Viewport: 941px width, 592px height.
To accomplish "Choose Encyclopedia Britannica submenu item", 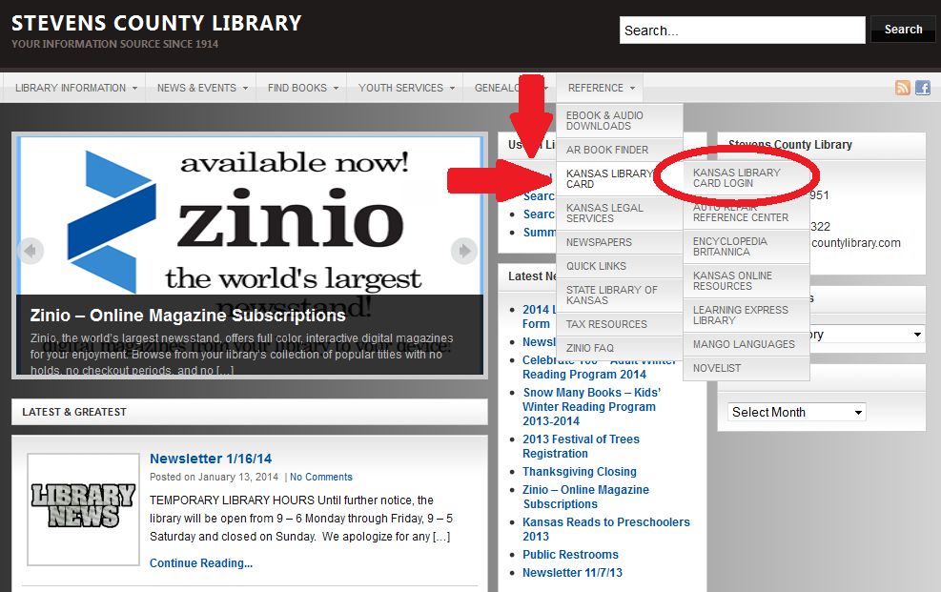I will pos(746,247).
